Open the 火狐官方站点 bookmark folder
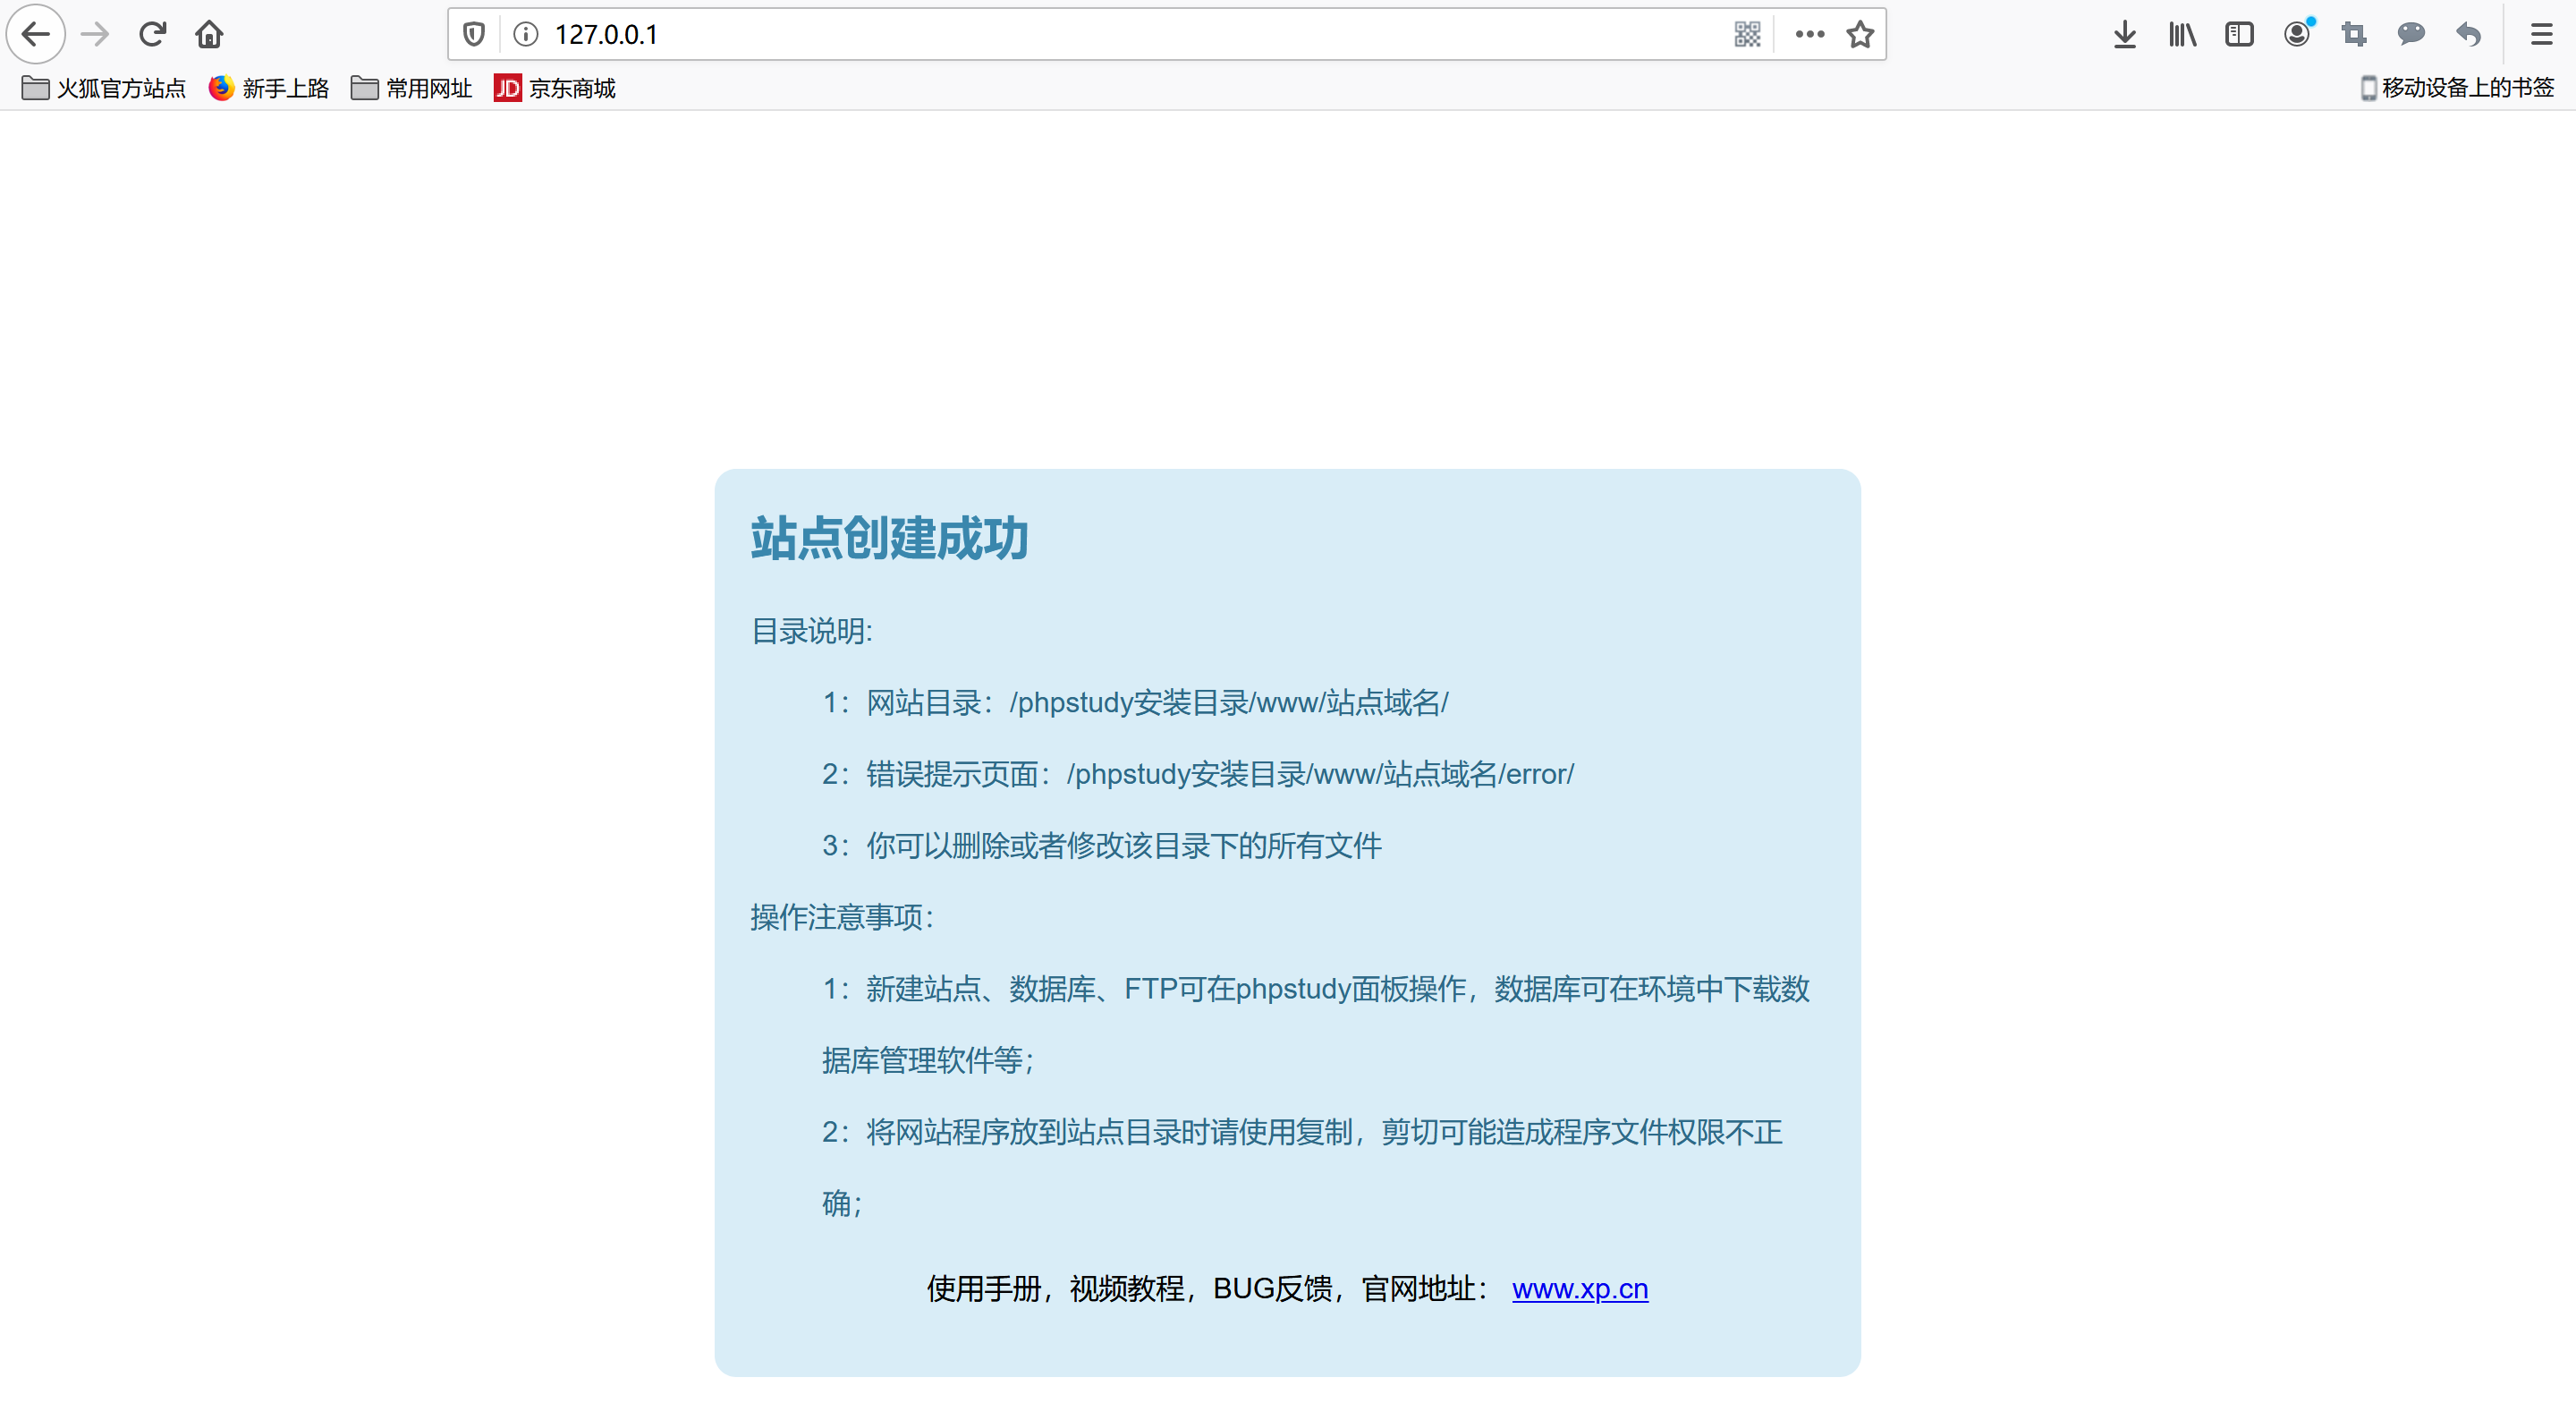This screenshot has height=1420, width=2576. [104, 89]
